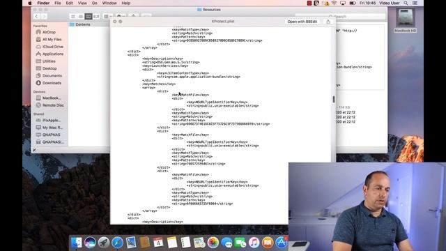Click the Quick Look window scrollbar thumb
The image size is (446, 251).
334,99
